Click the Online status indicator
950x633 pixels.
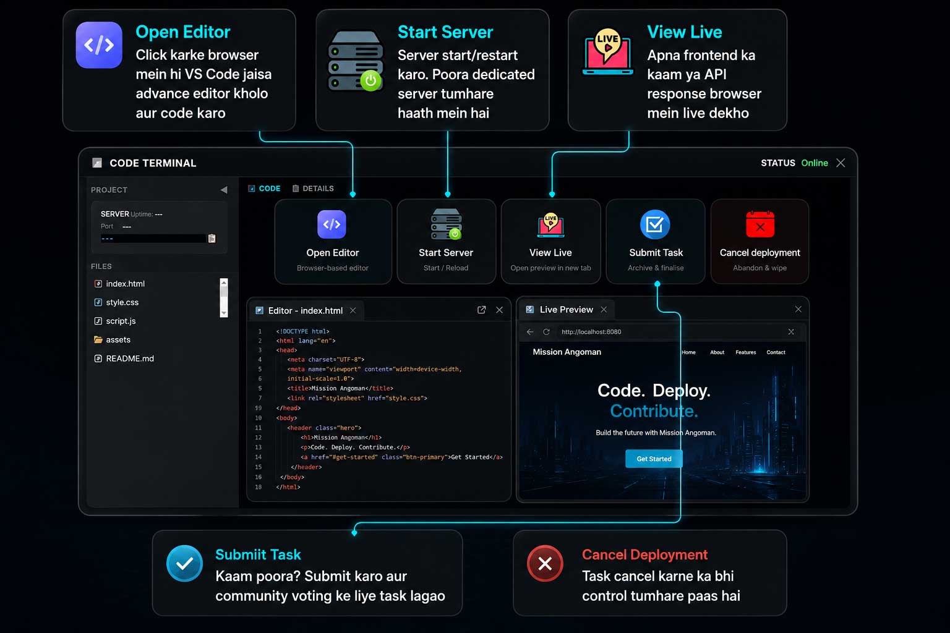point(815,163)
